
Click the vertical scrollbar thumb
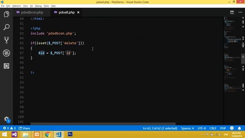click(x=243, y=59)
